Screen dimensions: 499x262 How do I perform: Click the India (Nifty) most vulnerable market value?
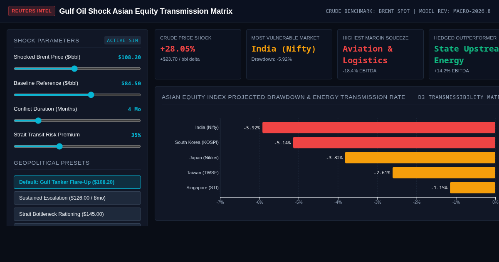[284, 49]
